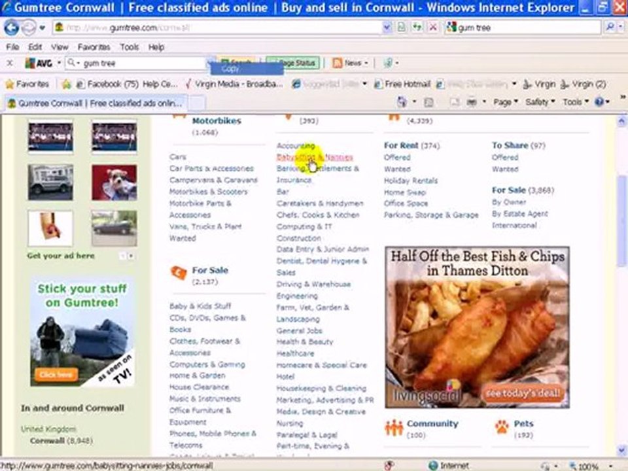Viewport: 628px width, 471px height.
Task: Click the red Stop loading X icon
Action: coord(433,27)
